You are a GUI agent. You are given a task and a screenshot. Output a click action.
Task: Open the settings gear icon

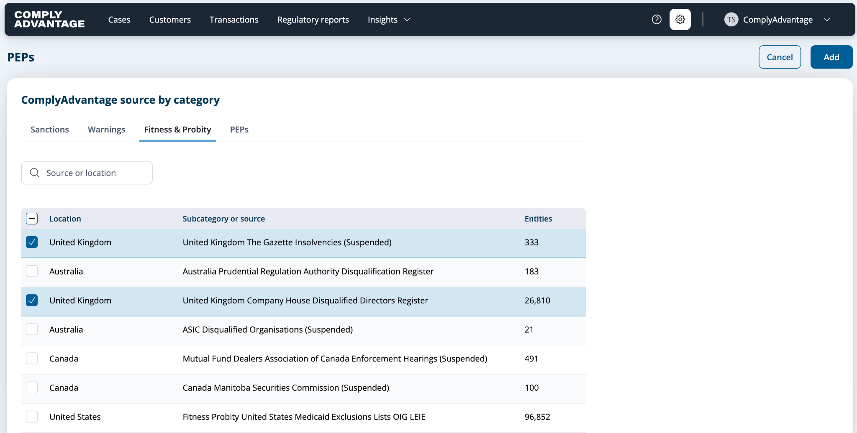click(680, 20)
